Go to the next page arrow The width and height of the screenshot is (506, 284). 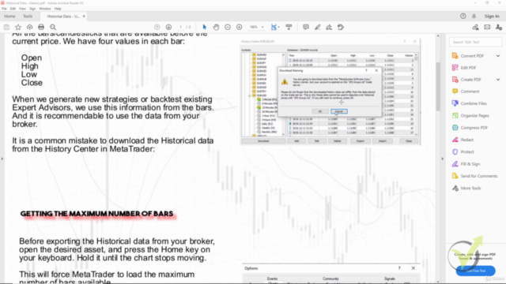click(x=168, y=27)
